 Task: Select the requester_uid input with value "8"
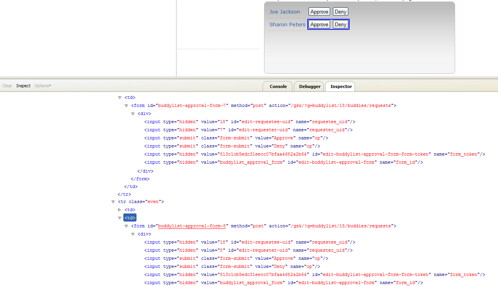[x=248, y=250]
